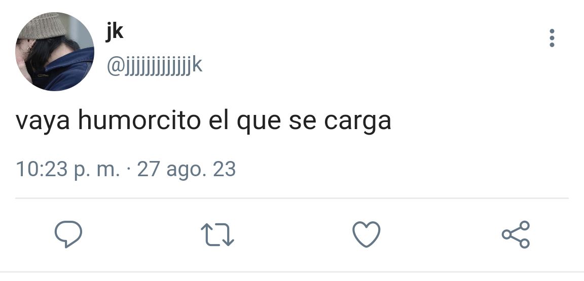Like the tweet with the heart icon
The width and height of the screenshot is (584, 281).
coord(366,234)
